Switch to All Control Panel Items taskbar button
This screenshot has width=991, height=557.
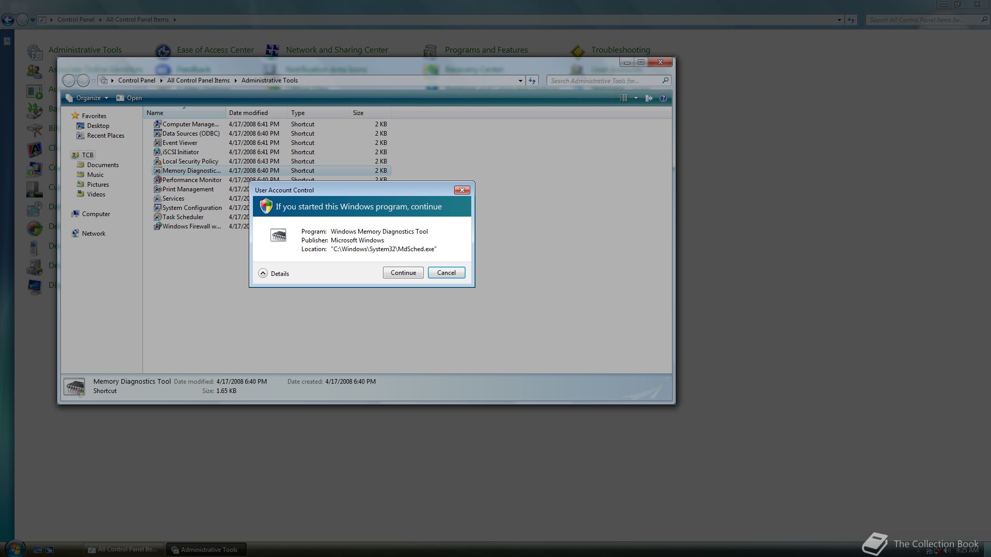pyautogui.click(x=124, y=549)
